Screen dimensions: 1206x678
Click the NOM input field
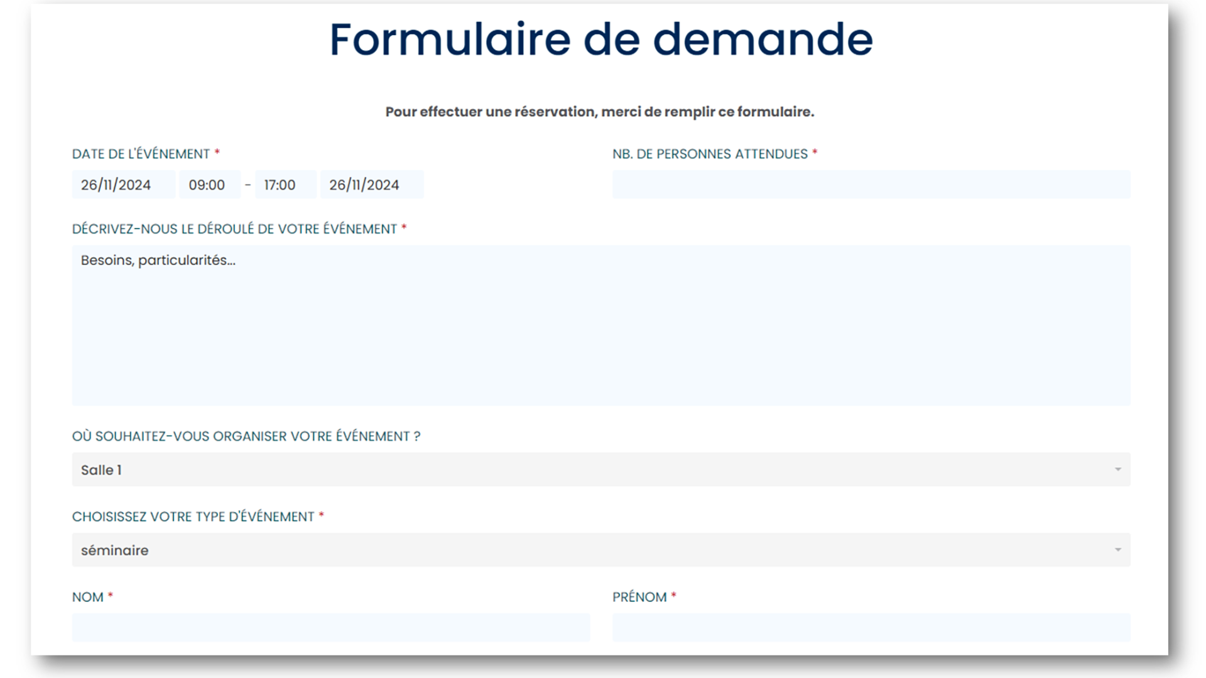[x=331, y=627]
